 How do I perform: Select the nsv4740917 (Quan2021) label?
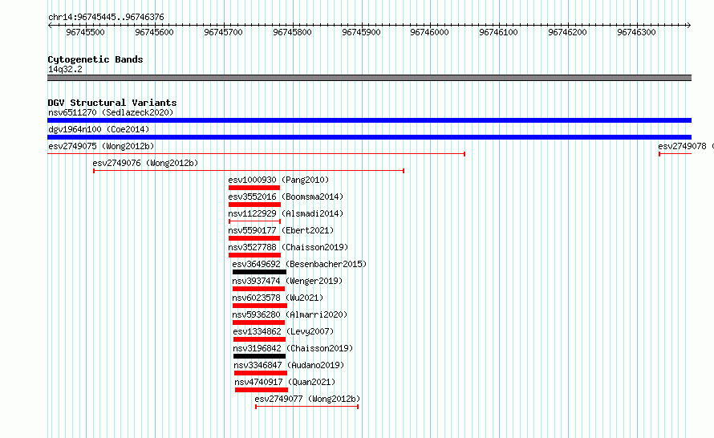pos(285,382)
